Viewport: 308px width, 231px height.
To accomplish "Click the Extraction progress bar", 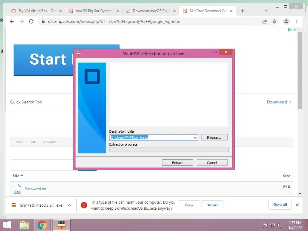I will 169,149.
